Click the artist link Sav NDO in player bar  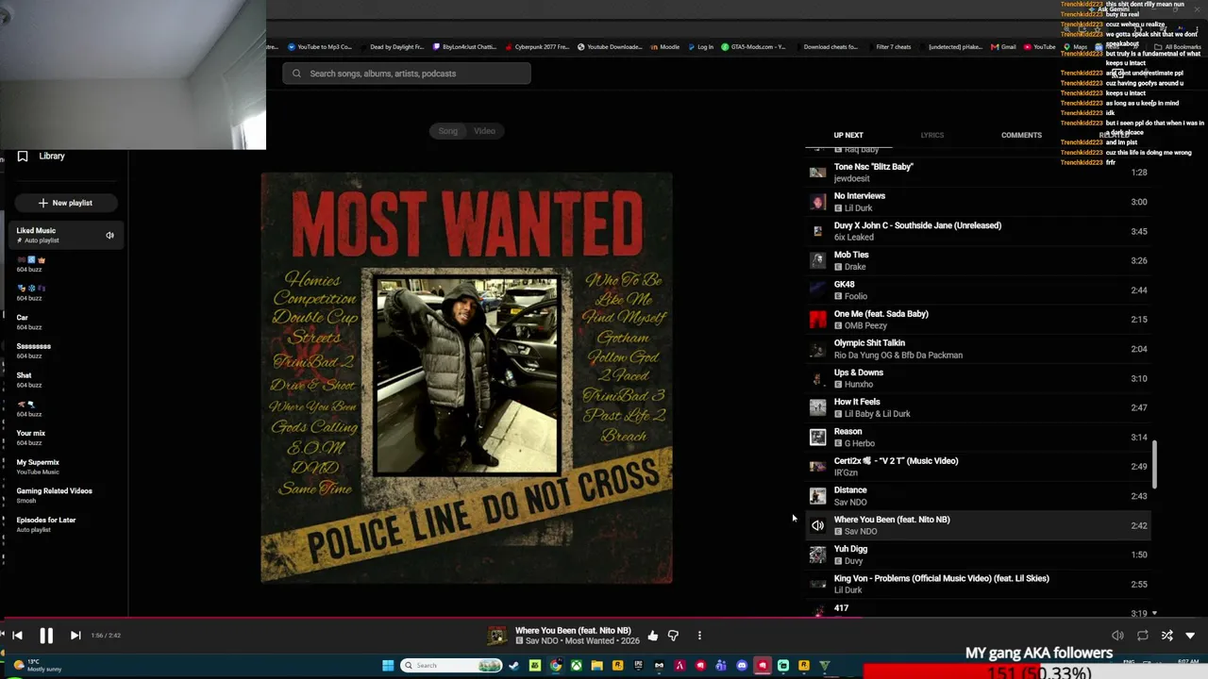[x=543, y=641]
